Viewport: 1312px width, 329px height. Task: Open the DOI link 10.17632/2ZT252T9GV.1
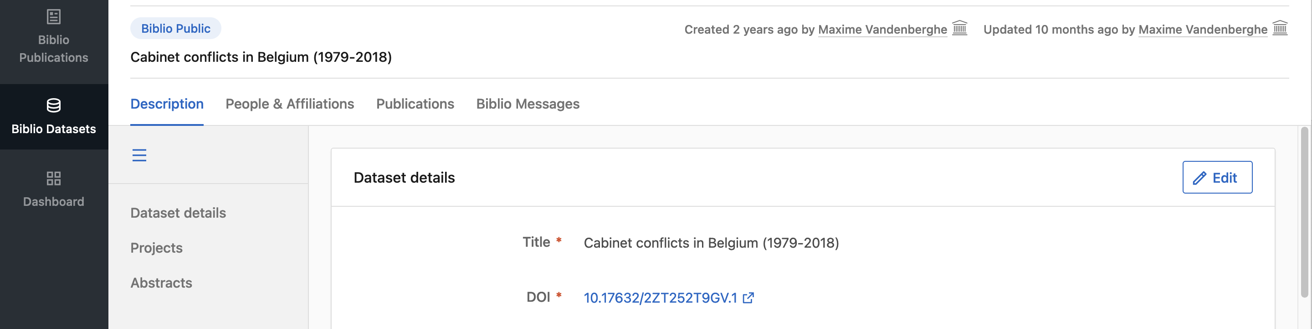(x=660, y=298)
